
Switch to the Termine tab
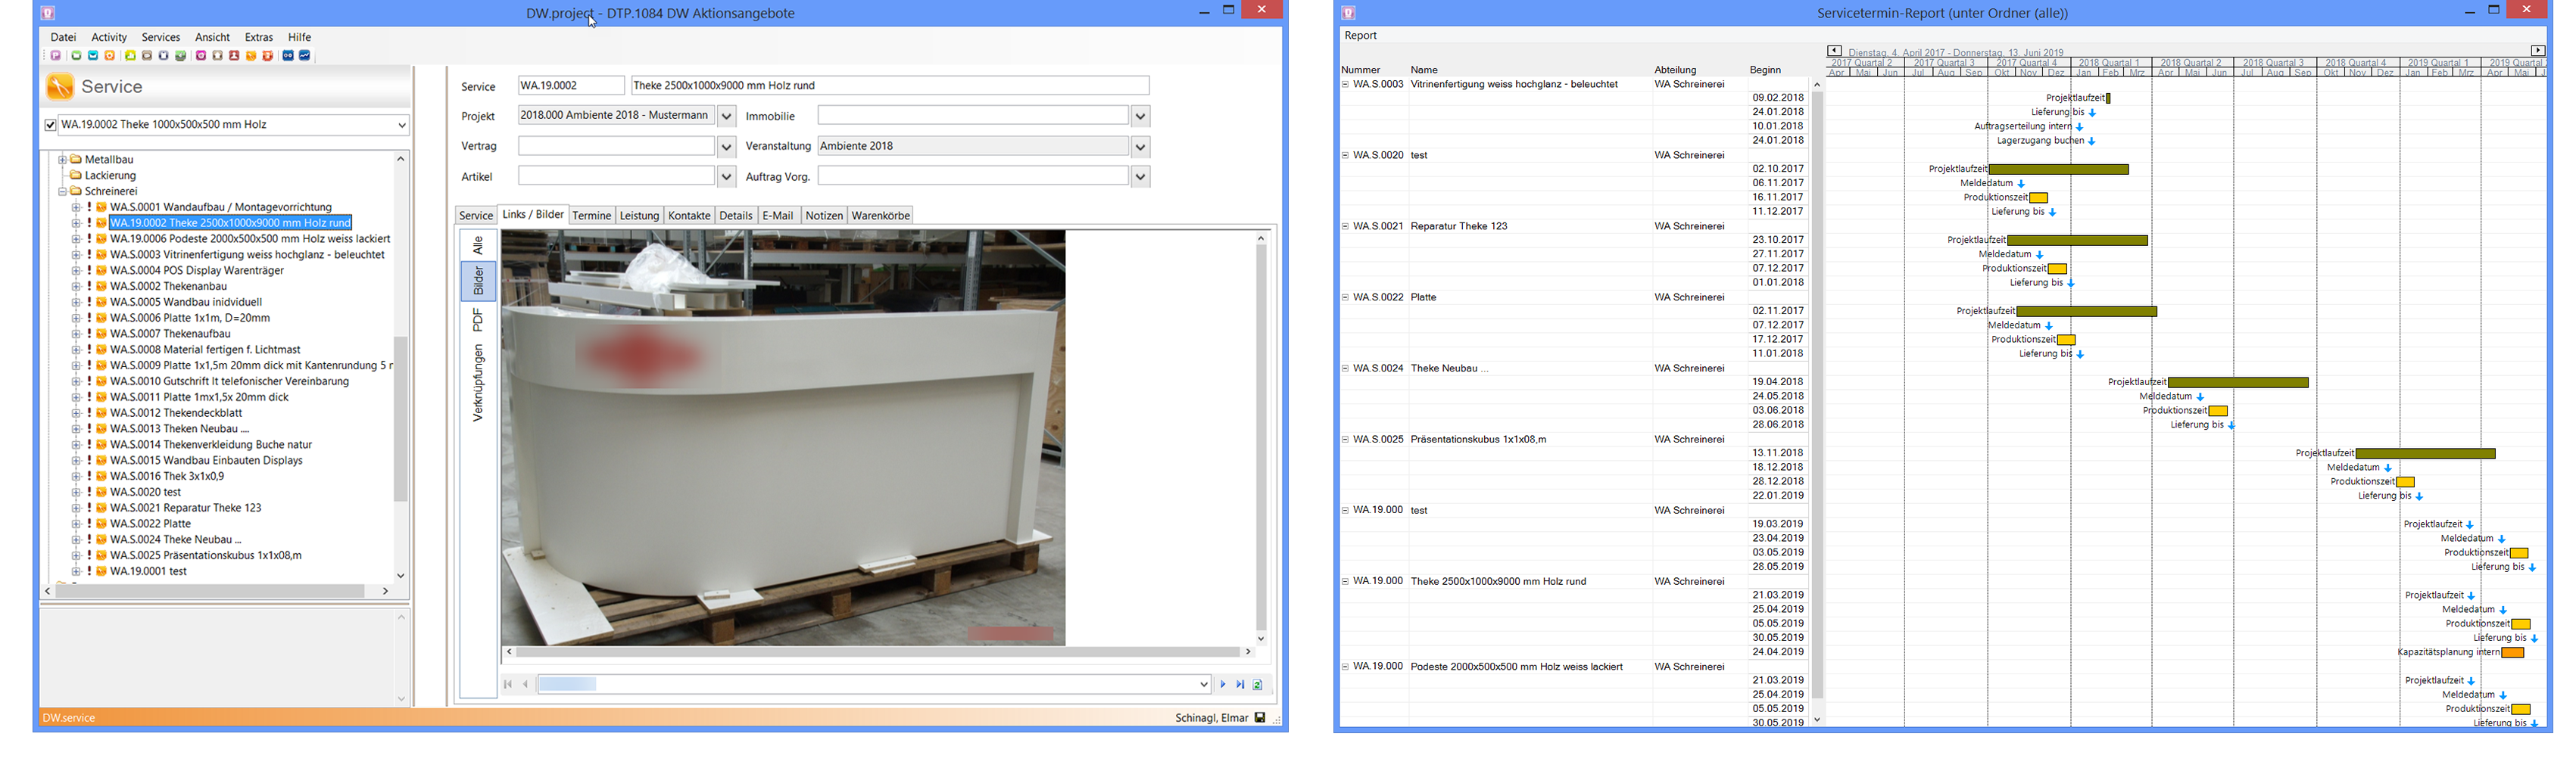tap(591, 216)
